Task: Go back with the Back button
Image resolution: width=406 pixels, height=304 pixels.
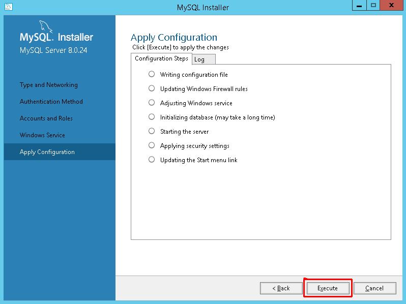Action: pyautogui.click(x=281, y=288)
